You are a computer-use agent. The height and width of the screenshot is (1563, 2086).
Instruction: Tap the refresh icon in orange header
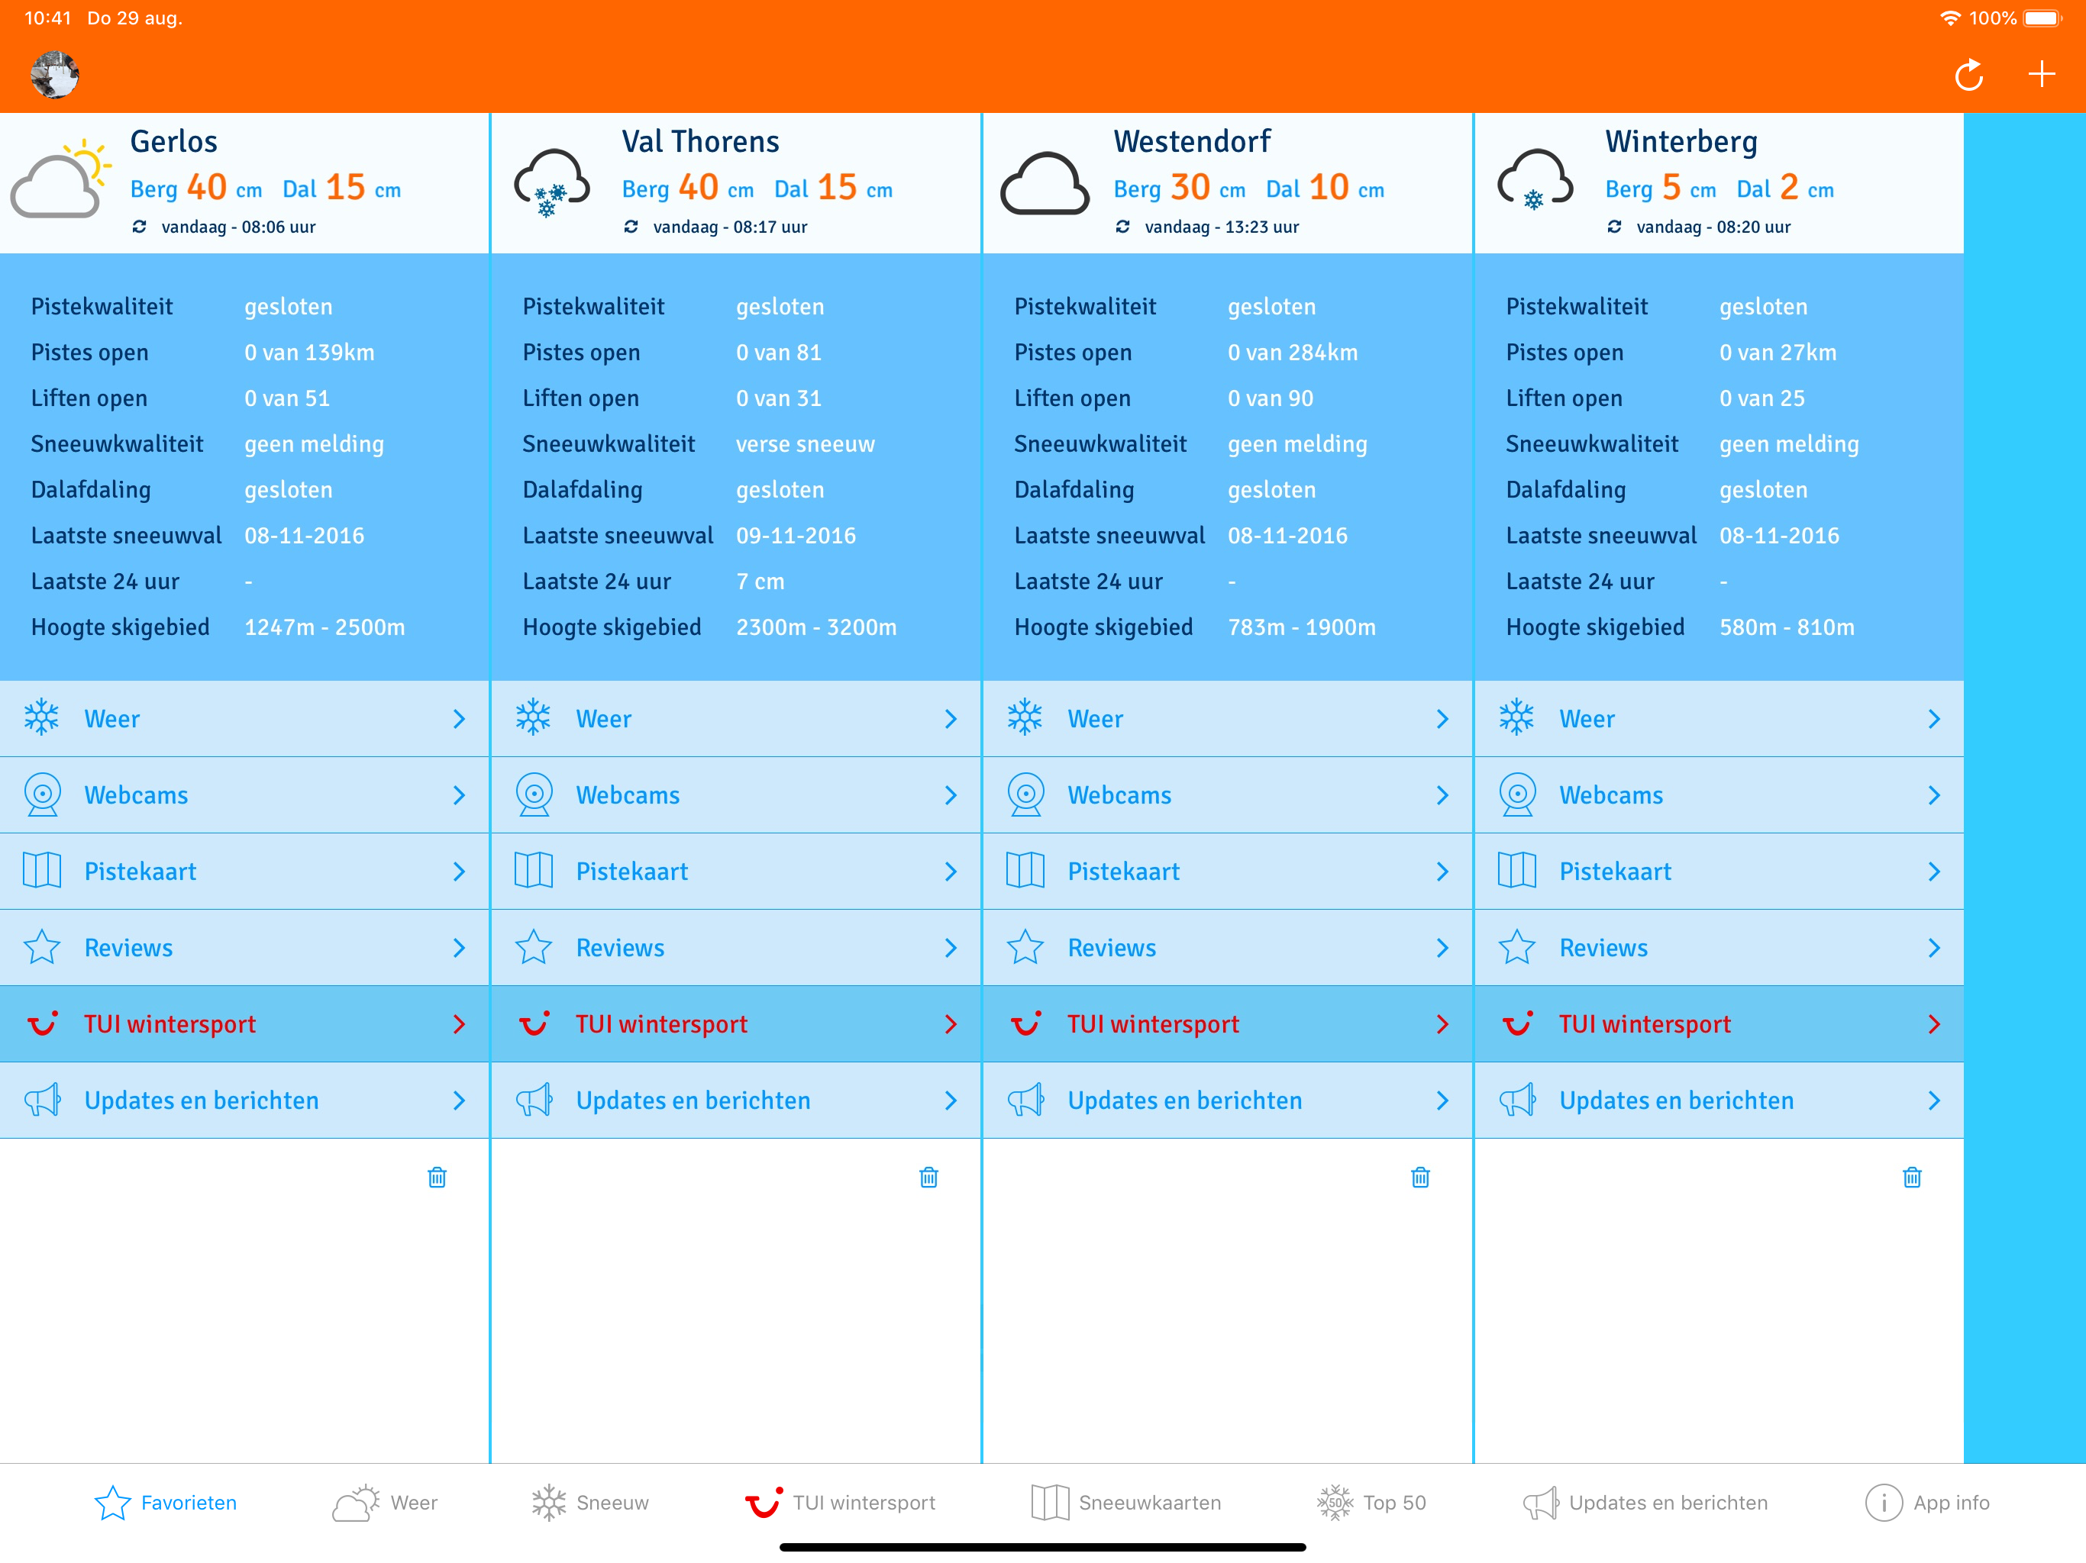pos(1969,75)
